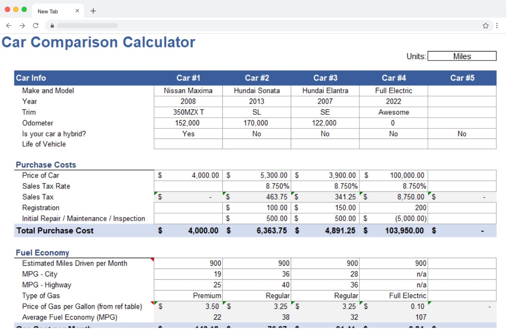Viewport: 507px width, 329px height.
Task: Click Car #1 Type of Gas 'Premium'
Action: click(x=188, y=296)
